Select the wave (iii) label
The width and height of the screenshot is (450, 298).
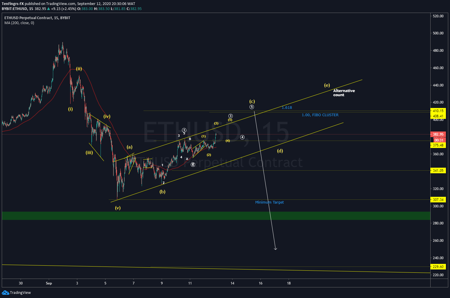pos(89,153)
